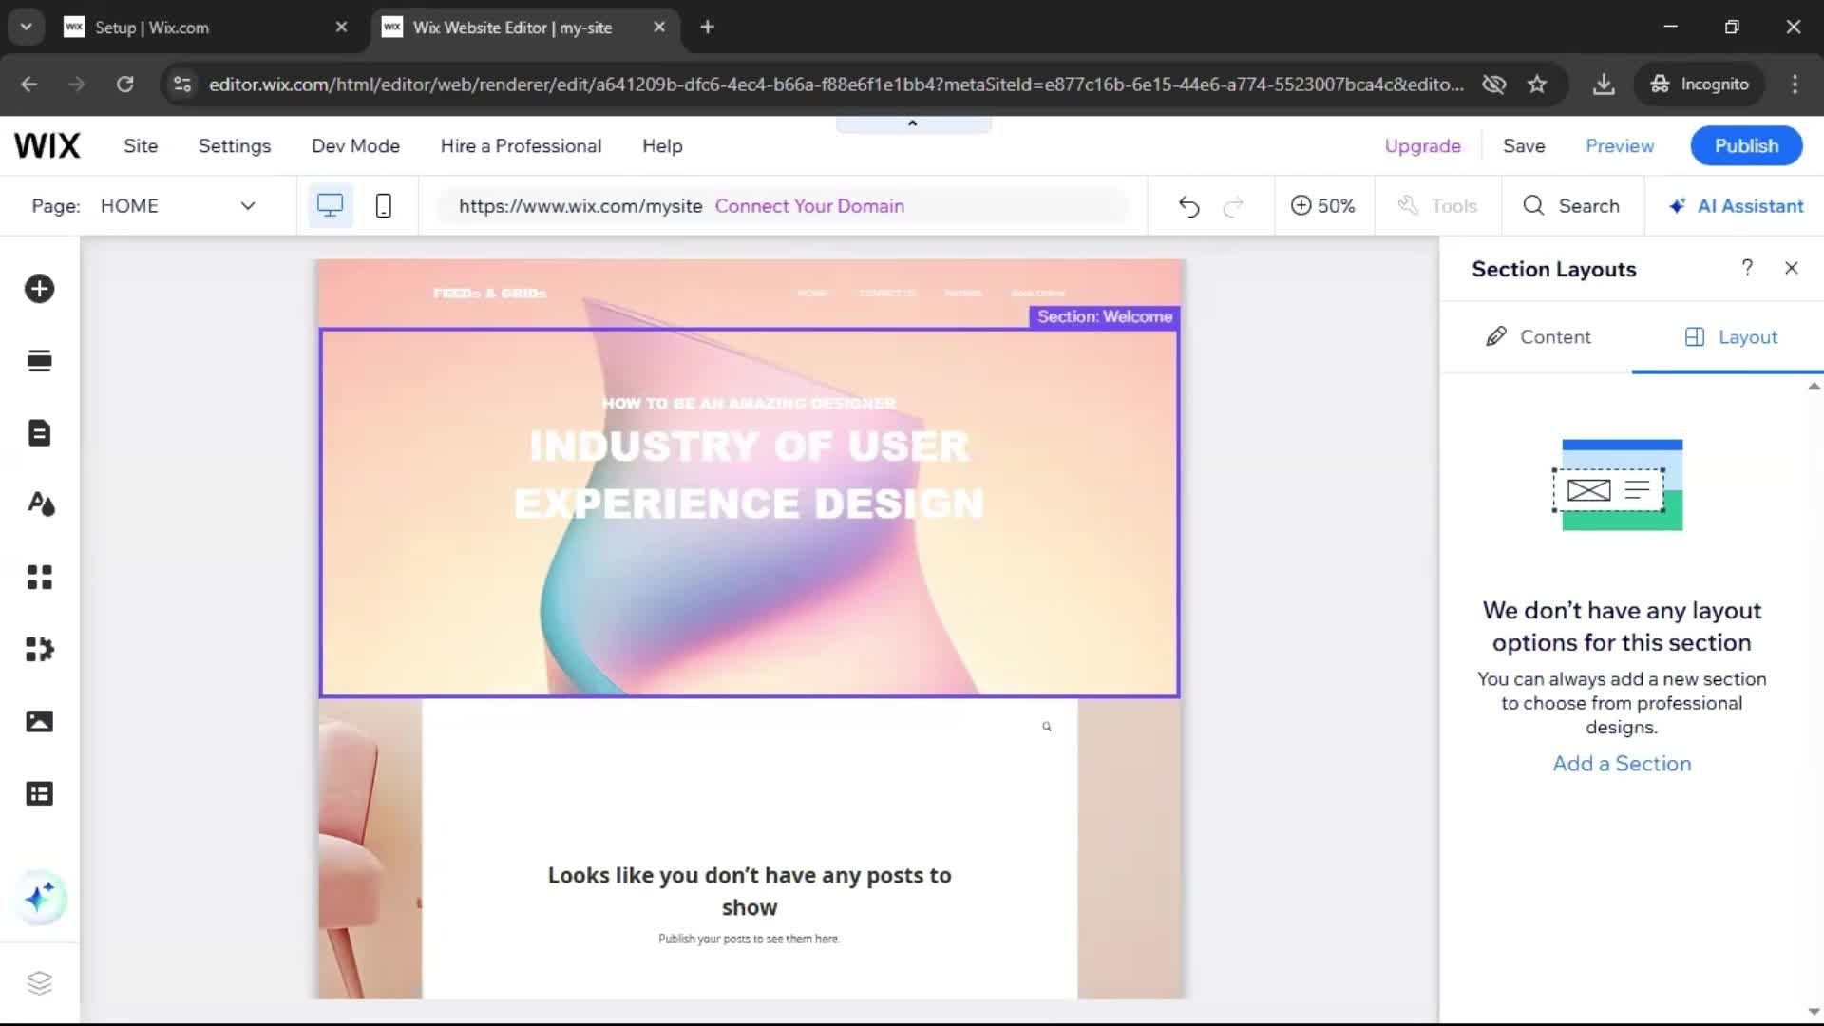Open the Add Apps grid icon
Screen dimensions: 1824x1026
[x=39, y=577]
